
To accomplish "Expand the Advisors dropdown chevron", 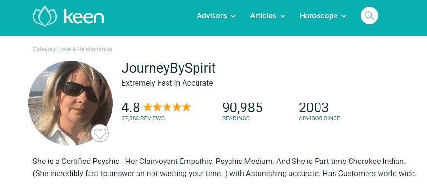I will (233, 16).
